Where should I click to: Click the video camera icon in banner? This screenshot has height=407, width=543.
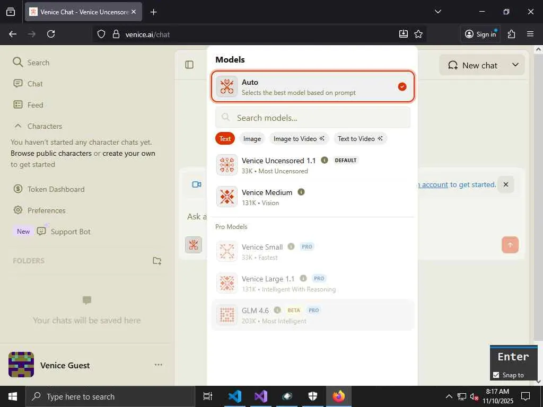point(197,184)
